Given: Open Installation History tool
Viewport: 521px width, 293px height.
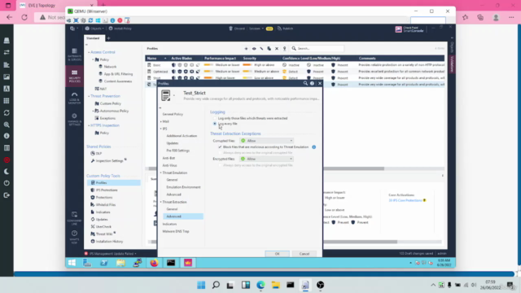Looking at the screenshot, I should click(109, 242).
